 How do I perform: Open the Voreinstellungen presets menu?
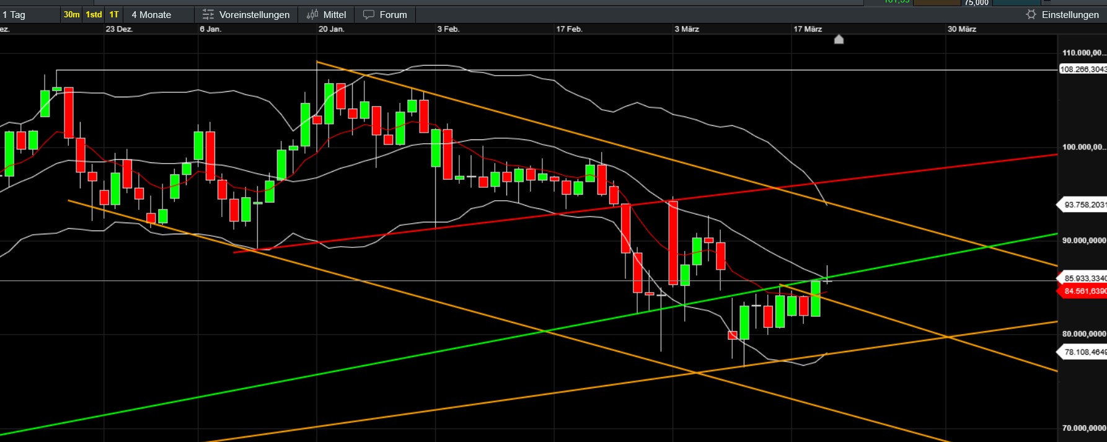[246, 14]
